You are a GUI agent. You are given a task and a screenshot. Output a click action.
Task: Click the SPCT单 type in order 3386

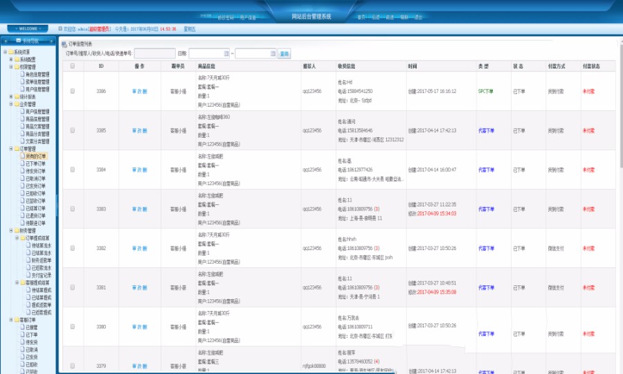(485, 91)
